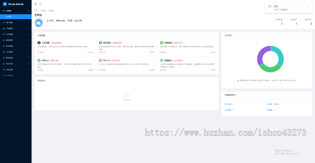The image size is (315, 163).
Task: Click the pink 中小100 index icon
Action: [x=100, y=60]
